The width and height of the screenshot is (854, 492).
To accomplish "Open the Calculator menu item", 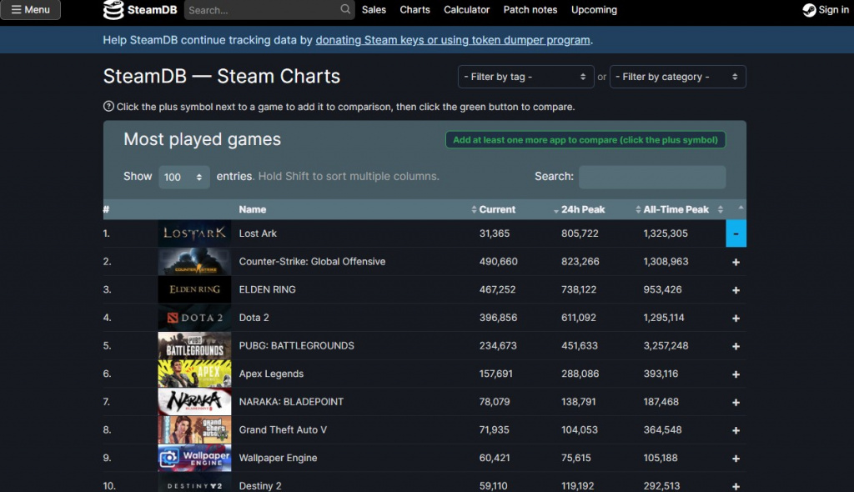I will 466,10.
